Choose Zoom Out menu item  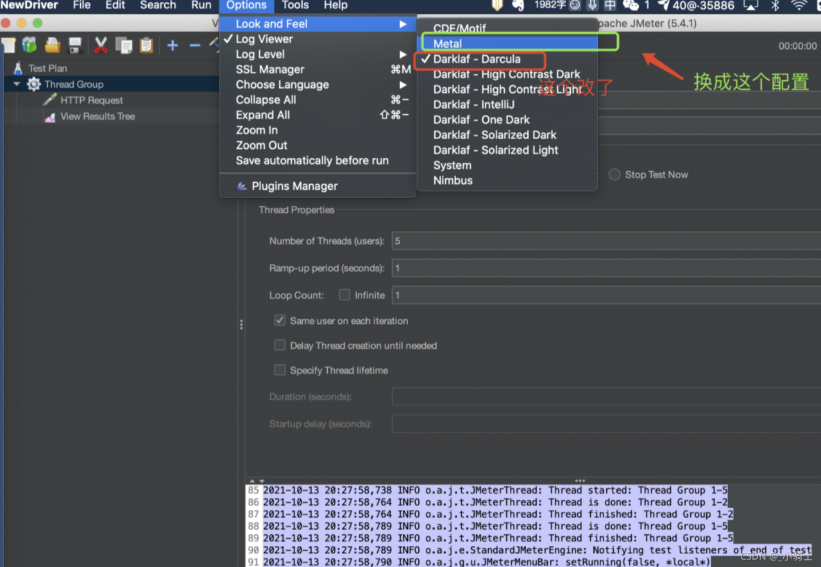[x=318, y=146]
